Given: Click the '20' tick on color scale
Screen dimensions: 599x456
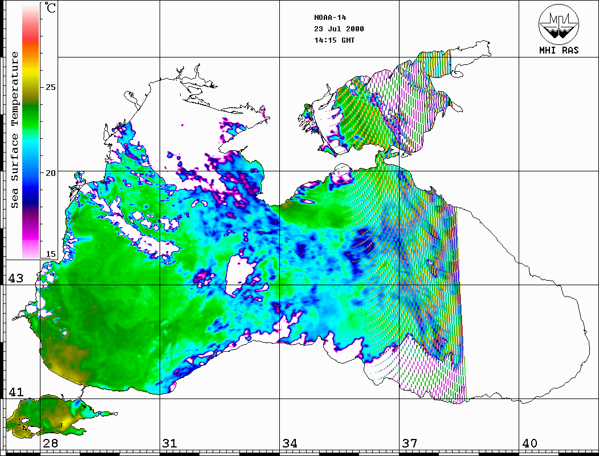Looking at the screenshot, I should tap(50, 173).
